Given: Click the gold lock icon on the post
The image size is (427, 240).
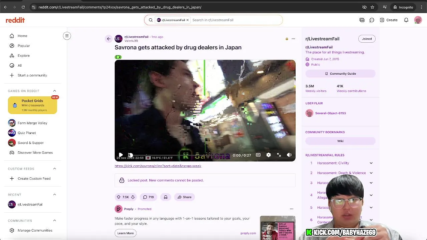Looking at the screenshot, I should click(287, 39).
